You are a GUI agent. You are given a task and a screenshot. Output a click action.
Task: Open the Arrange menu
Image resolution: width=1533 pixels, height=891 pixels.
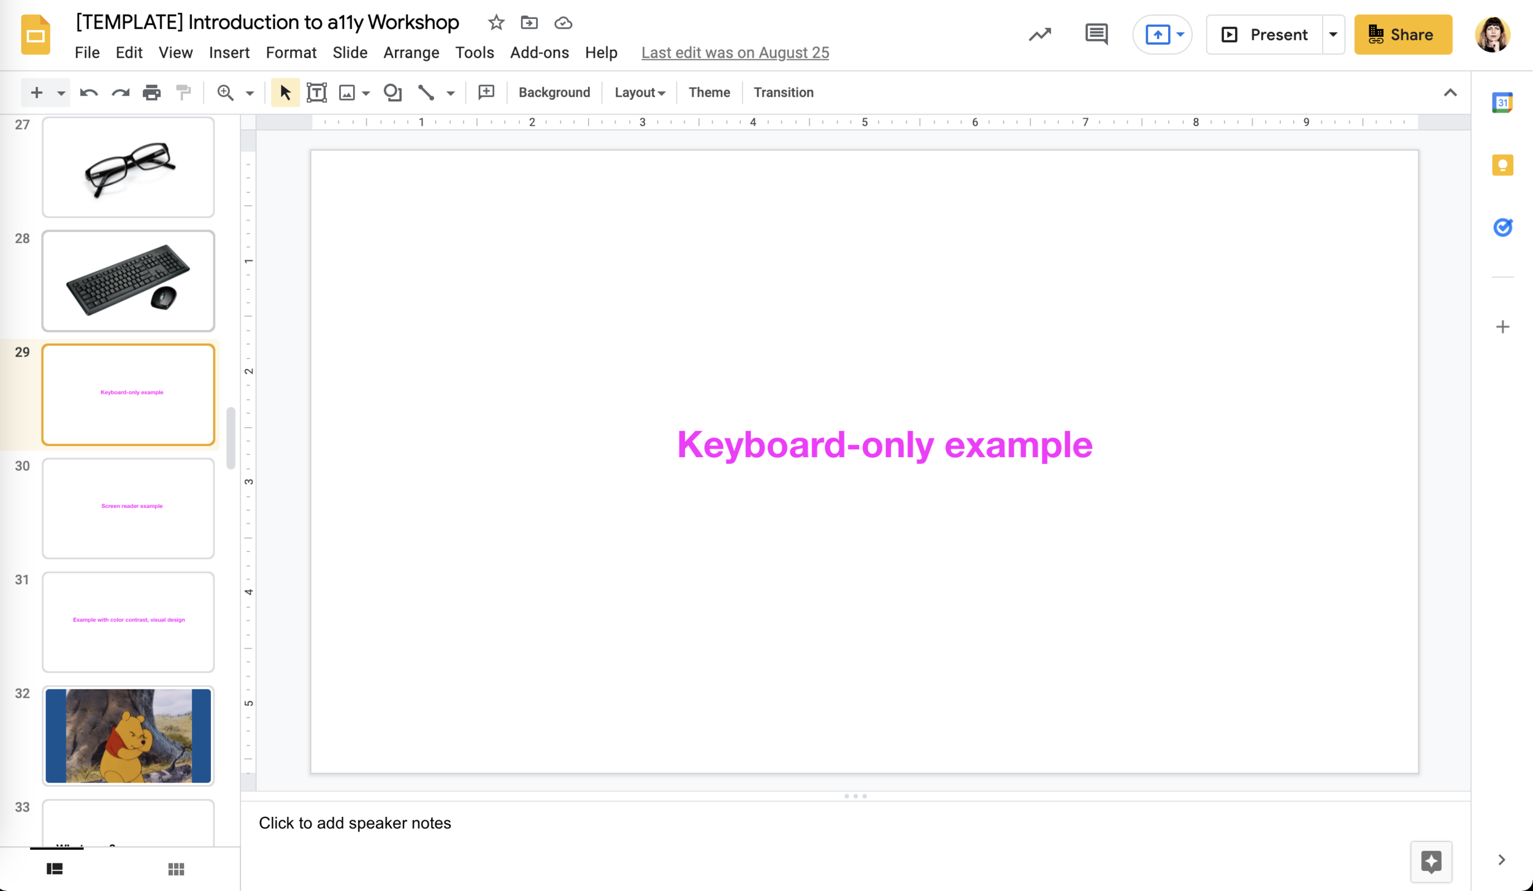pyautogui.click(x=411, y=53)
